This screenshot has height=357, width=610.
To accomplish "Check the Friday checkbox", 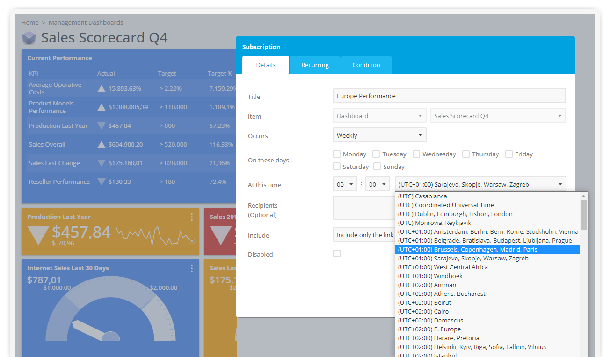I will [x=509, y=154].
